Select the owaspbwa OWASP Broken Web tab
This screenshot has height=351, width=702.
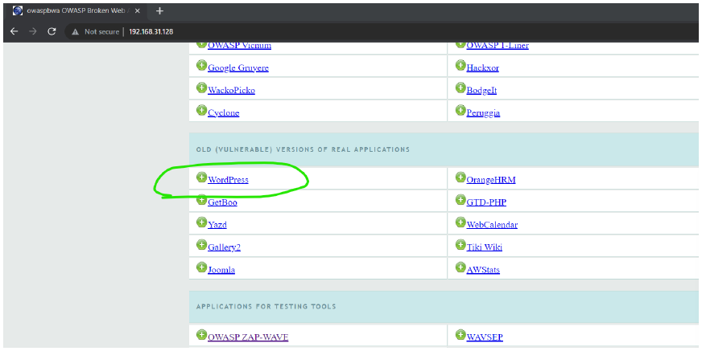[x=76, y=11]
